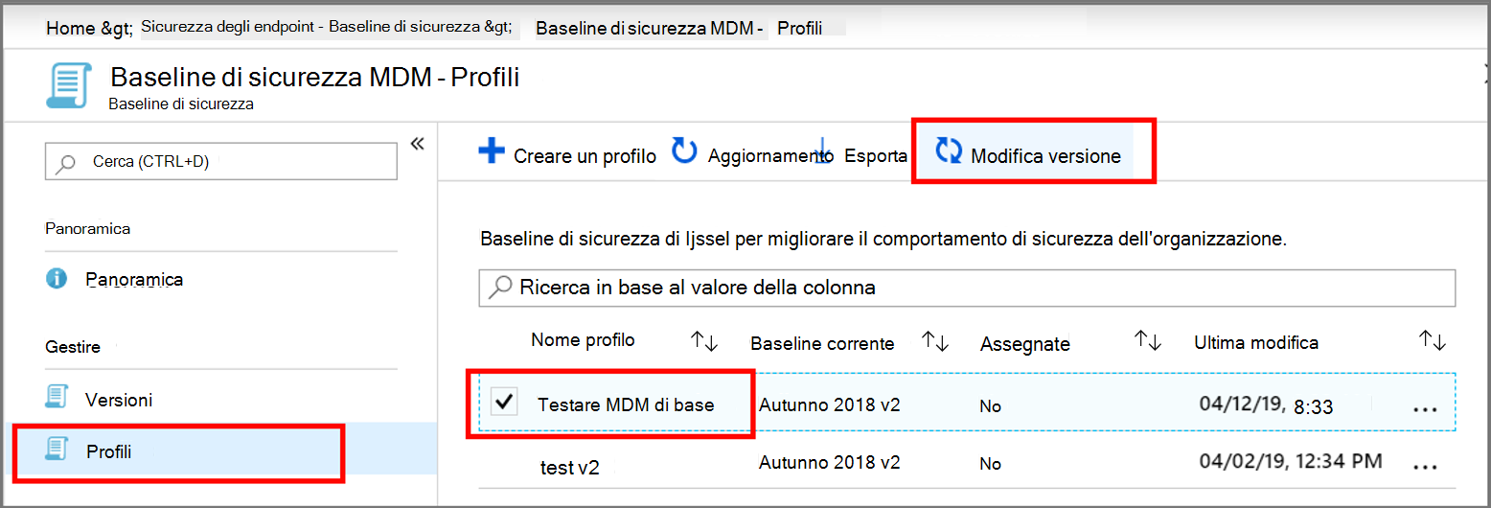Viewport: 1491px width, 508px height.
Task: Click Baseline di sicurezza MDM - Profili breadcrumb
Action: tap(678, 29)
